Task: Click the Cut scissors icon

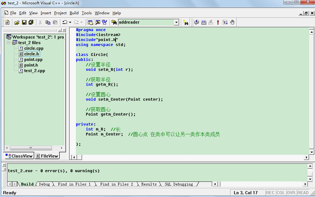Action: click(x=40, y=22)
